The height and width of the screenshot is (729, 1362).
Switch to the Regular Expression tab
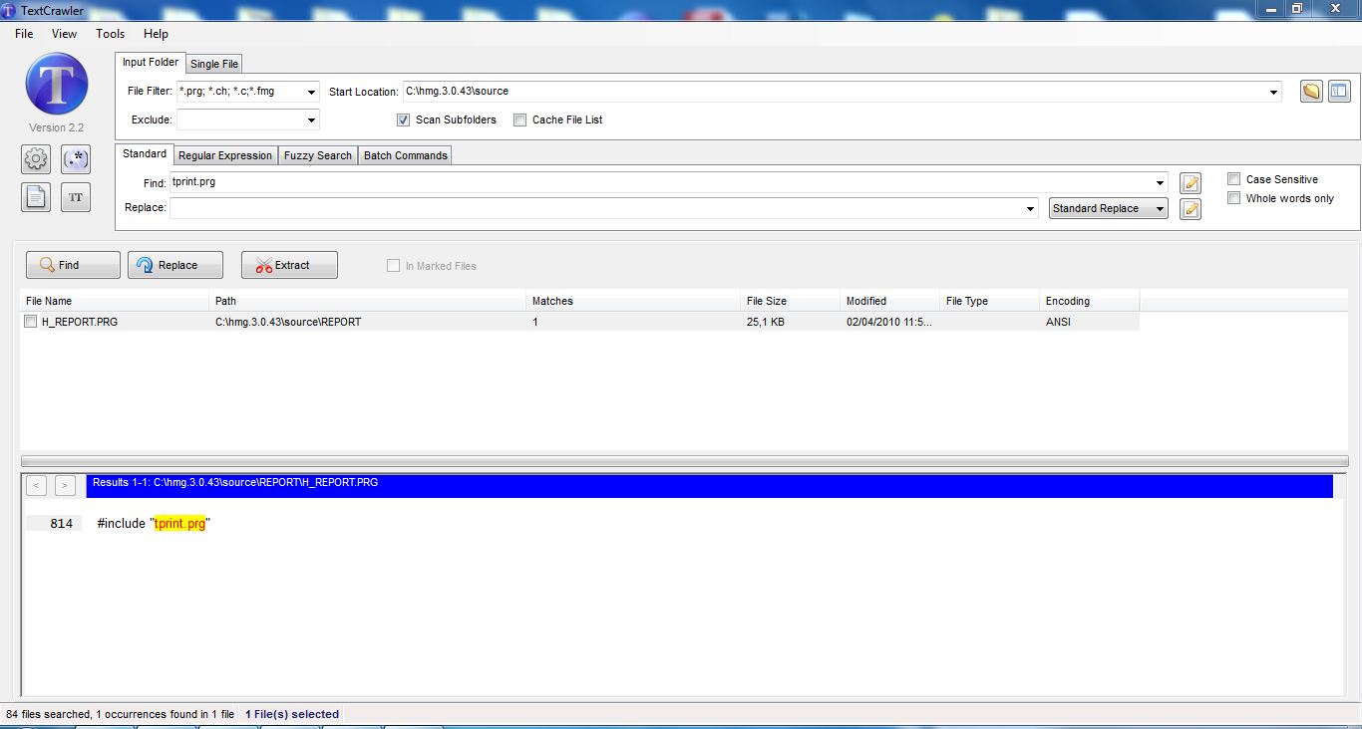coord(224,155)
